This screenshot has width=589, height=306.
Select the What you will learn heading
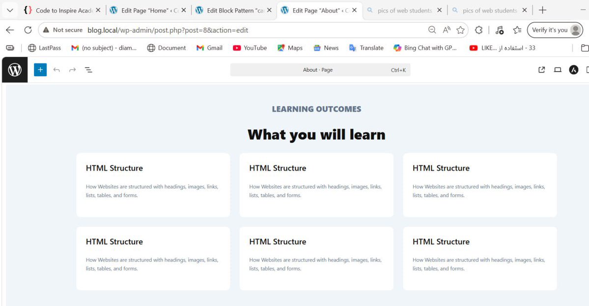click(317, 135)
